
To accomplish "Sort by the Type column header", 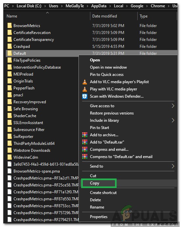I will click(144, 16).
